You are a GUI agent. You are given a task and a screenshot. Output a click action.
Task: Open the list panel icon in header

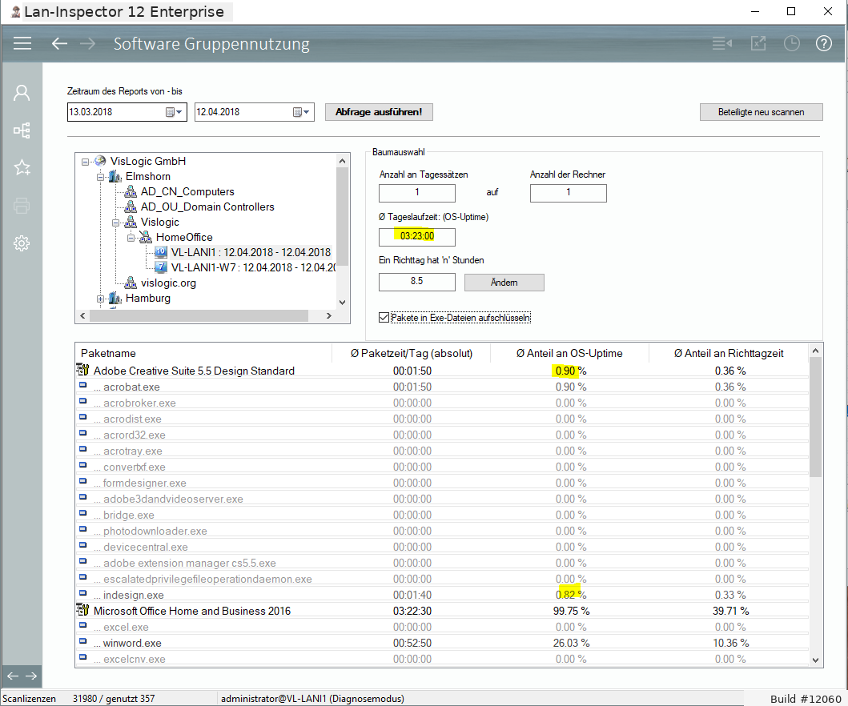pos(722,43)
